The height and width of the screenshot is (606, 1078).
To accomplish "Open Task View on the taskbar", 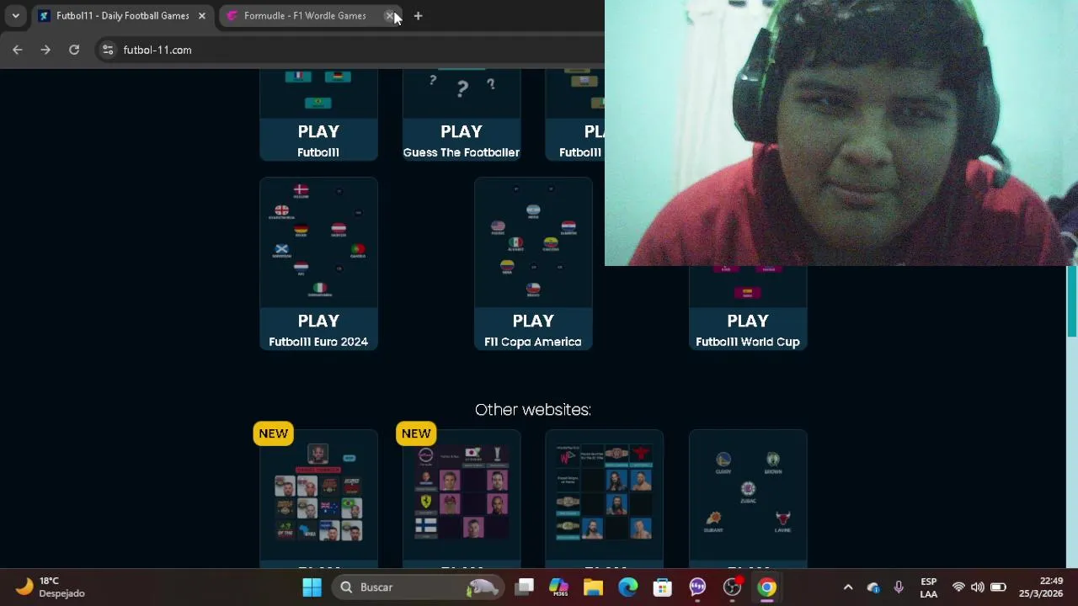I will (x=525, y=587).
